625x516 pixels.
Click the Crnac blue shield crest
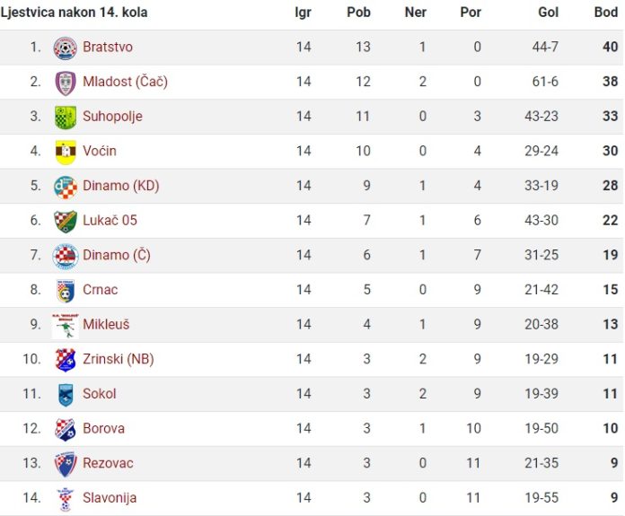[x=66, y=291]
